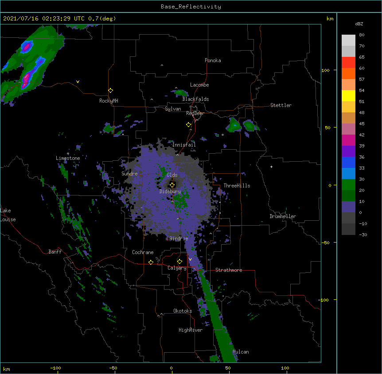The image size is (382, 374).
Task: Click the Strathmore label
Action: click(x=229, y=270)
